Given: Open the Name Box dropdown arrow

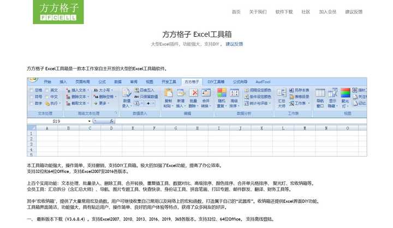Looking at the screenshot, I should click(89, 121).
